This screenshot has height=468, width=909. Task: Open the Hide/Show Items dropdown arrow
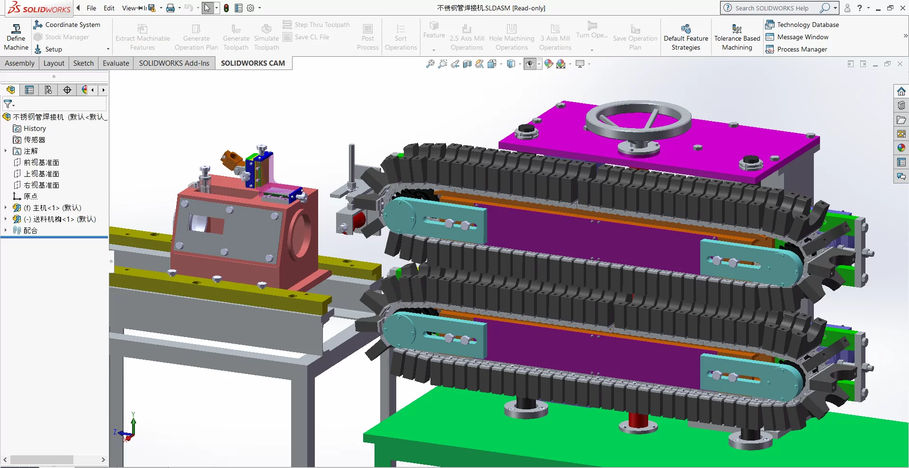(x=539, y=64)
